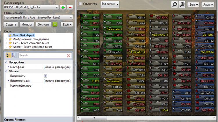Click the Создать button
The image size is (218, 122).
click(x=11, y=24)
